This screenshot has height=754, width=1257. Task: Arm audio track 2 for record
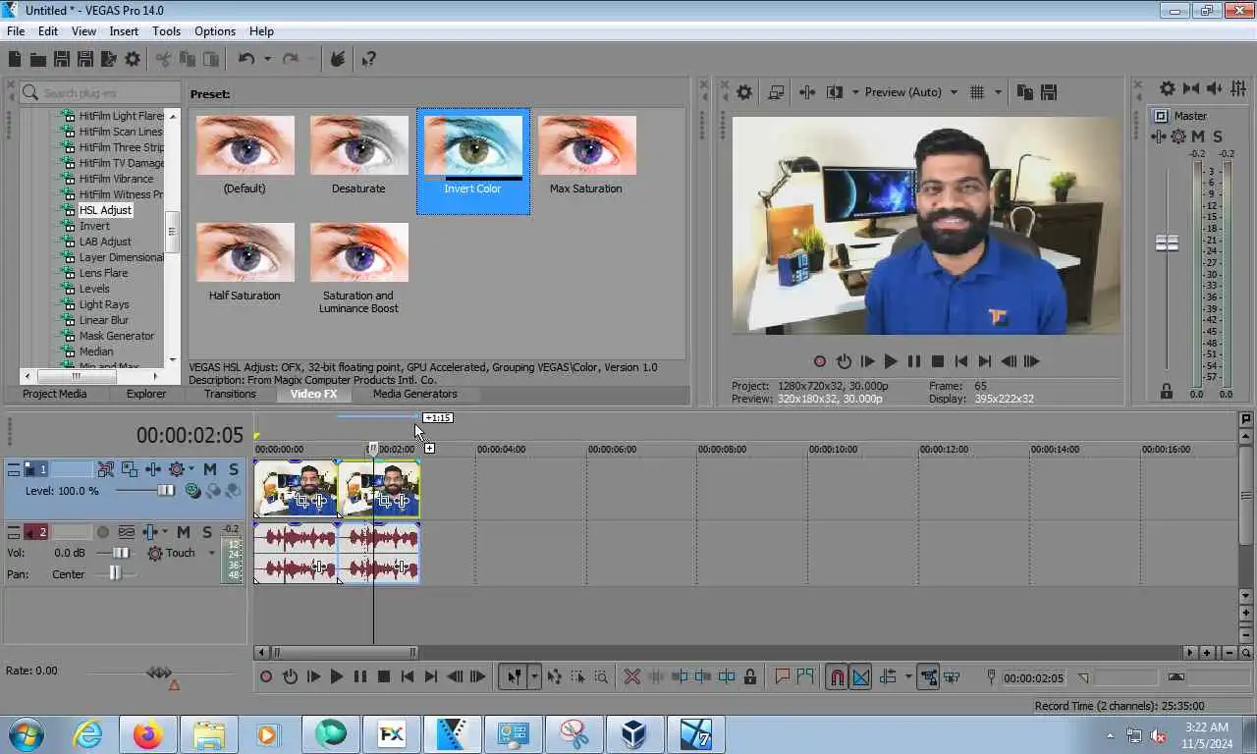pos(103,532)
